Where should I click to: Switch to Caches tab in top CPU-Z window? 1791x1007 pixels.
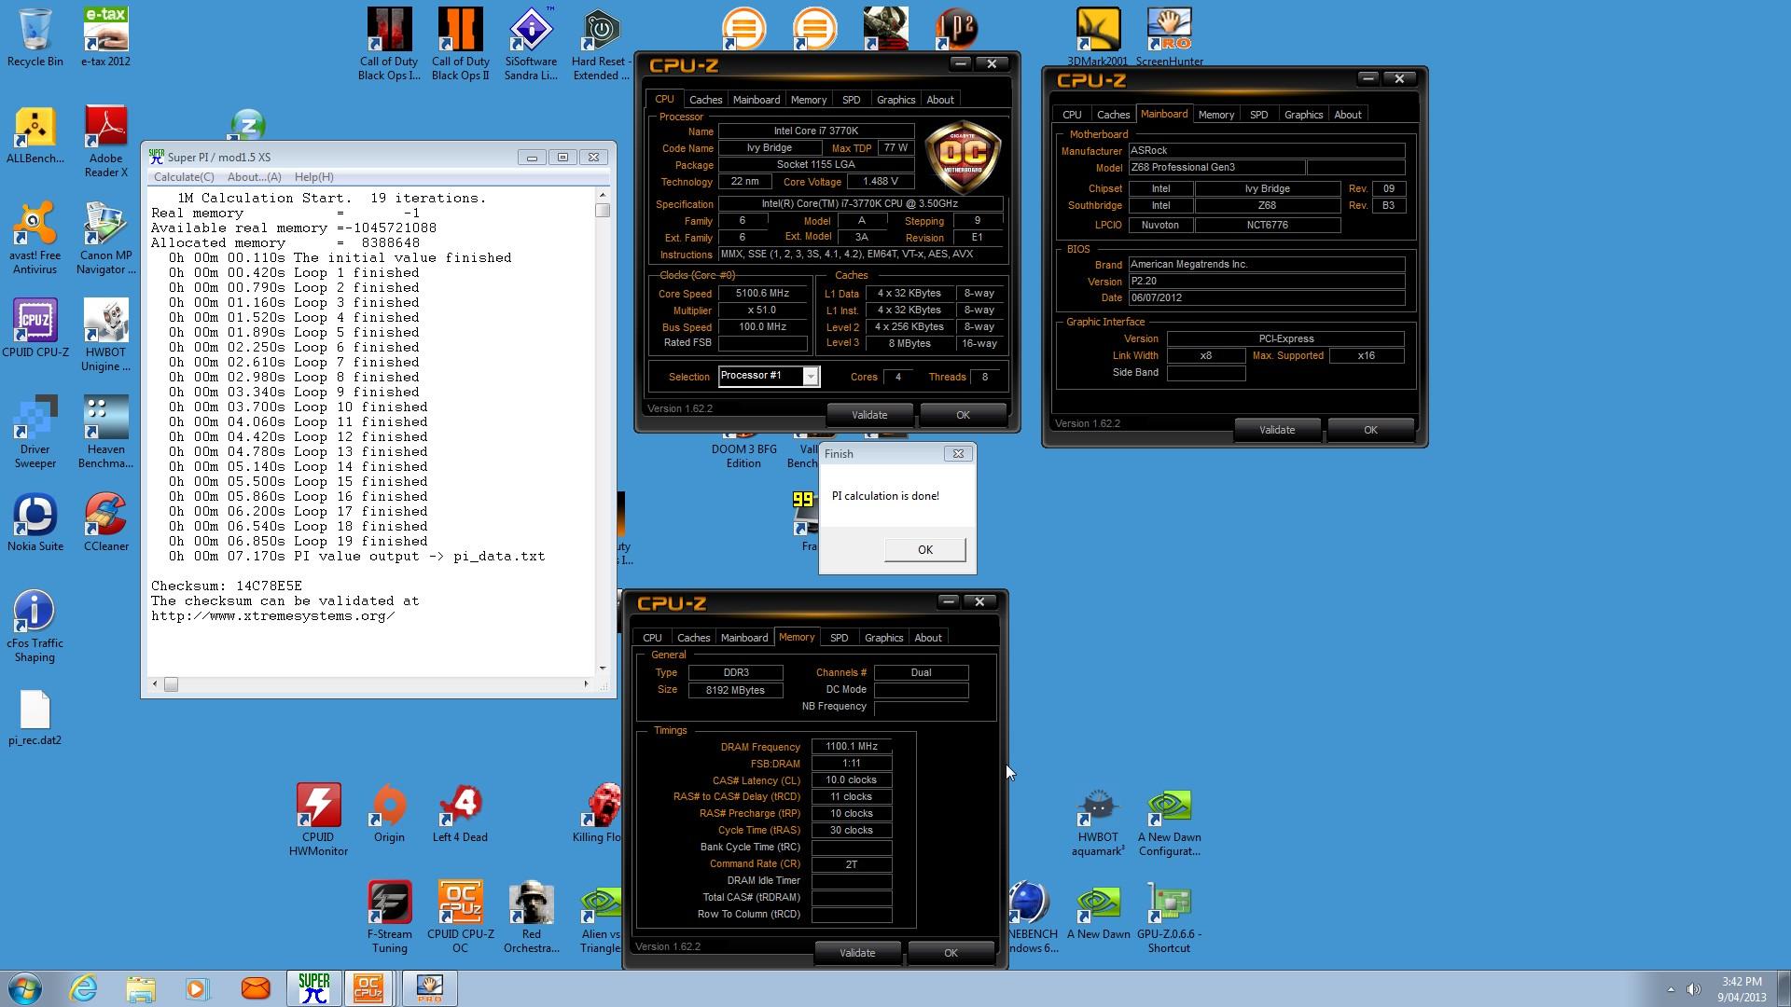pos(705,100)
